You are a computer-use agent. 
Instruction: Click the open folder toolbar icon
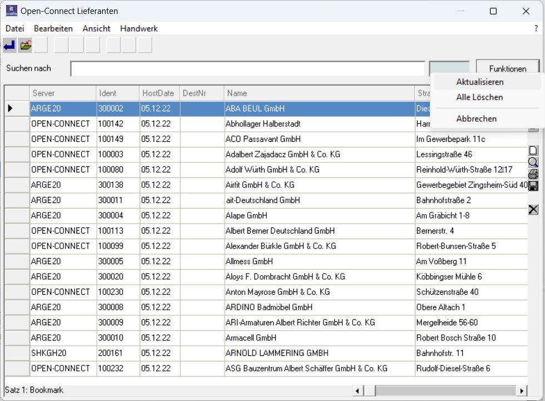[x=25, y=46]
